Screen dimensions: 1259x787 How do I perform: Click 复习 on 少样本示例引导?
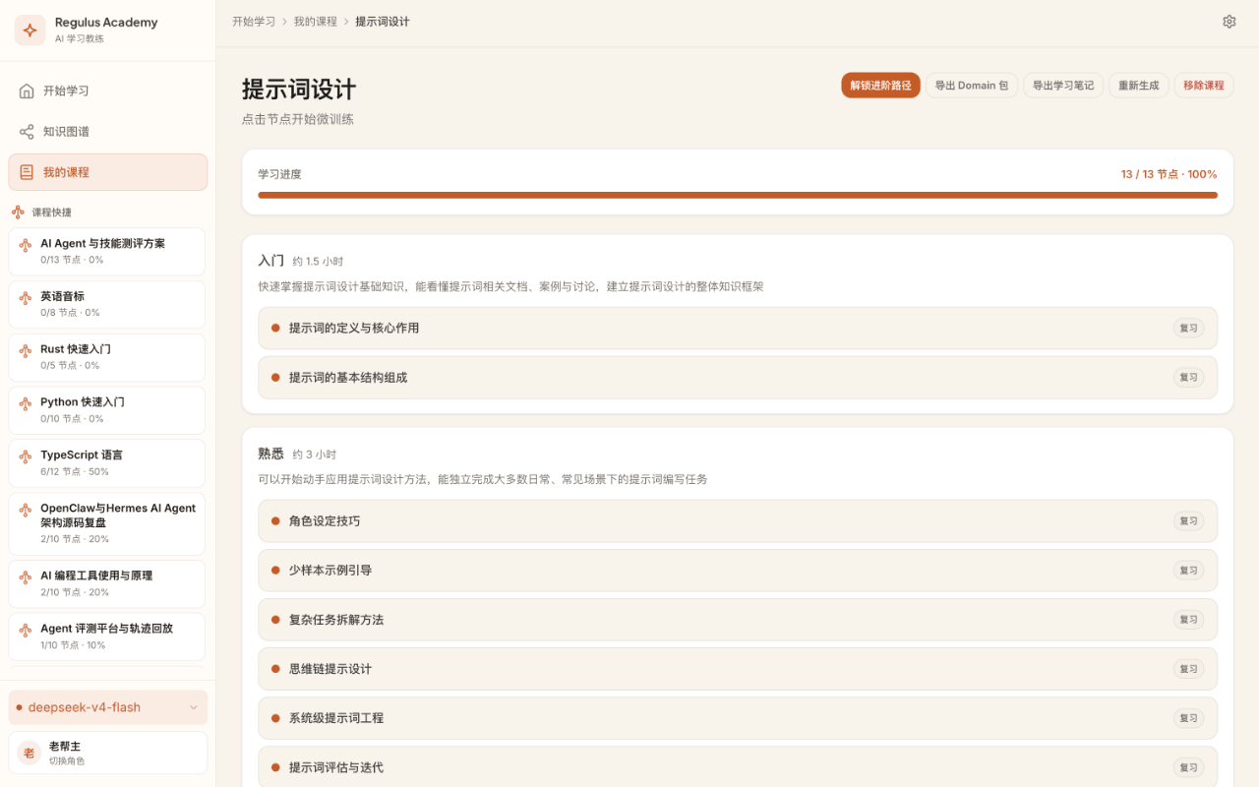[1189, 571]
